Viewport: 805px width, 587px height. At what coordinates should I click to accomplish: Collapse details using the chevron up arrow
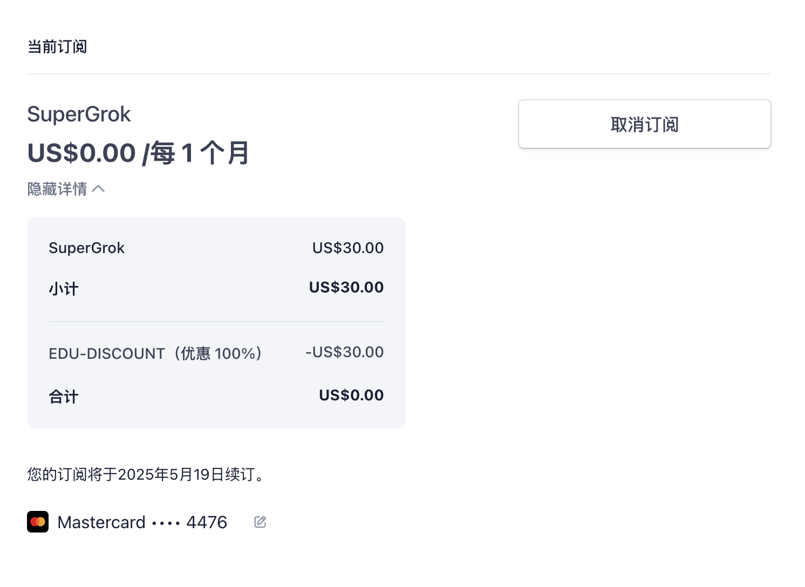click(x=98, y=189)
